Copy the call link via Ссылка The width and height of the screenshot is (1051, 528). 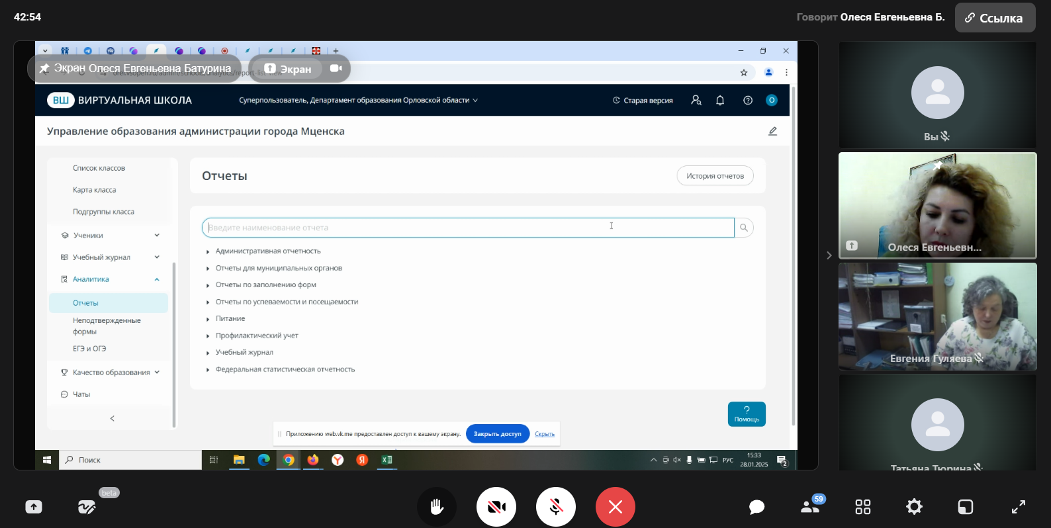click(x=994, y=18)
